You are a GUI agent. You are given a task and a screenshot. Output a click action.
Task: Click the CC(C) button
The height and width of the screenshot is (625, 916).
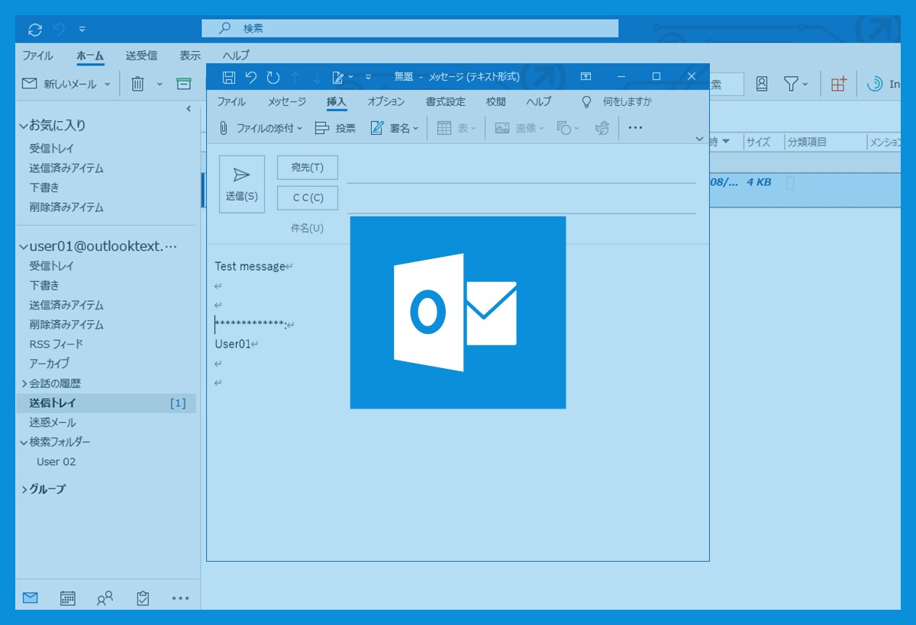tap(307, 198)
